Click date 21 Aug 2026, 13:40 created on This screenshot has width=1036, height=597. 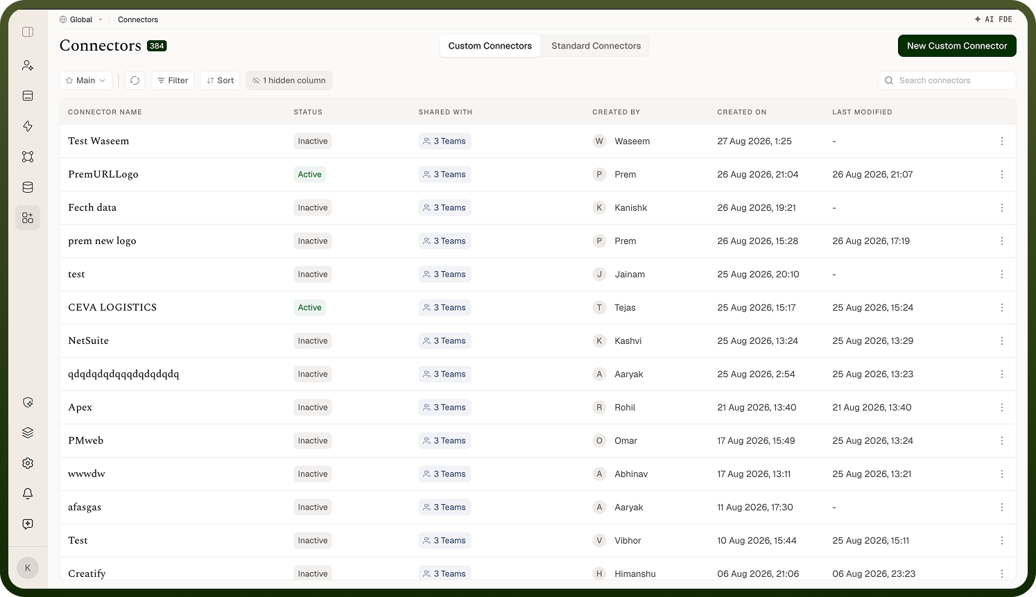[x=757, y=408]
